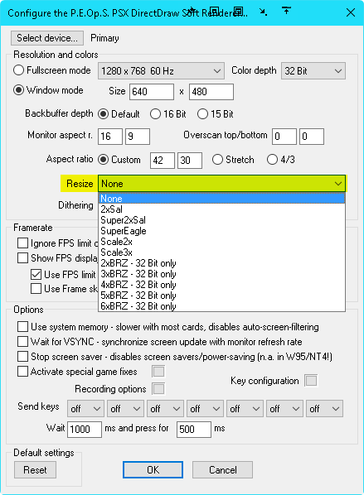The width and height of the screenshot is (364, 495).
Task: Select None in the Resize list
Action: click(x=221, y=199)
